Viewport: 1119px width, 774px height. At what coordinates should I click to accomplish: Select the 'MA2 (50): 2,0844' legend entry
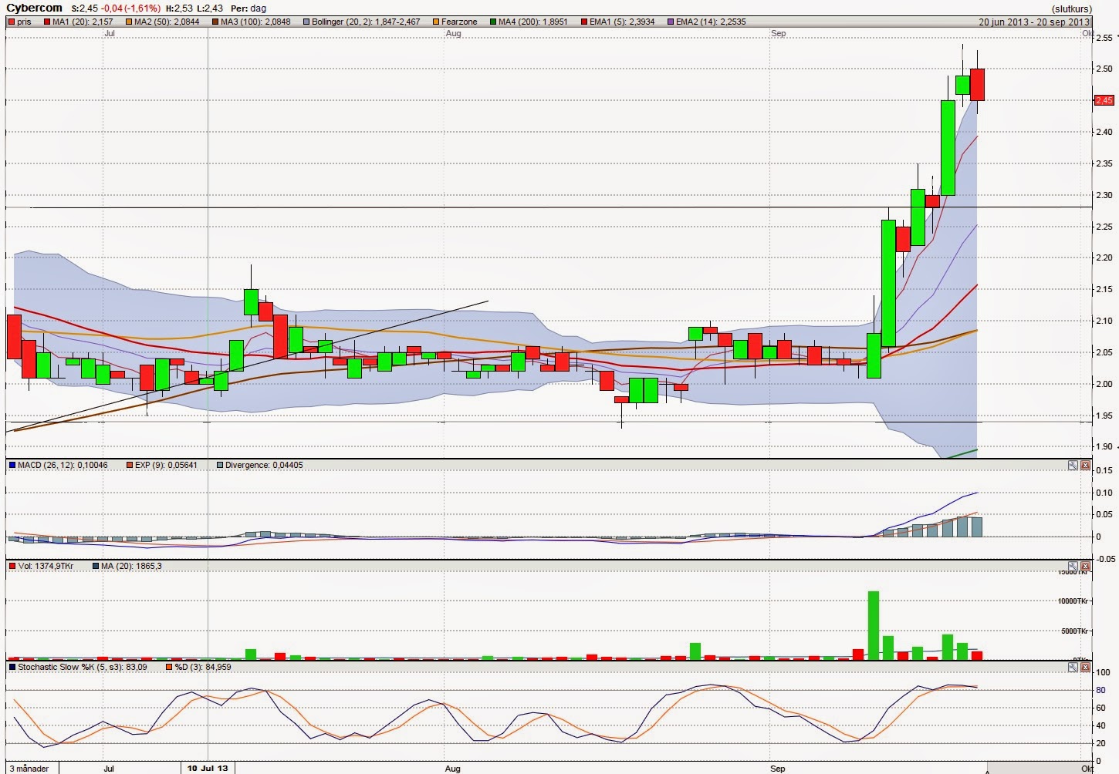tap(167, 22)
